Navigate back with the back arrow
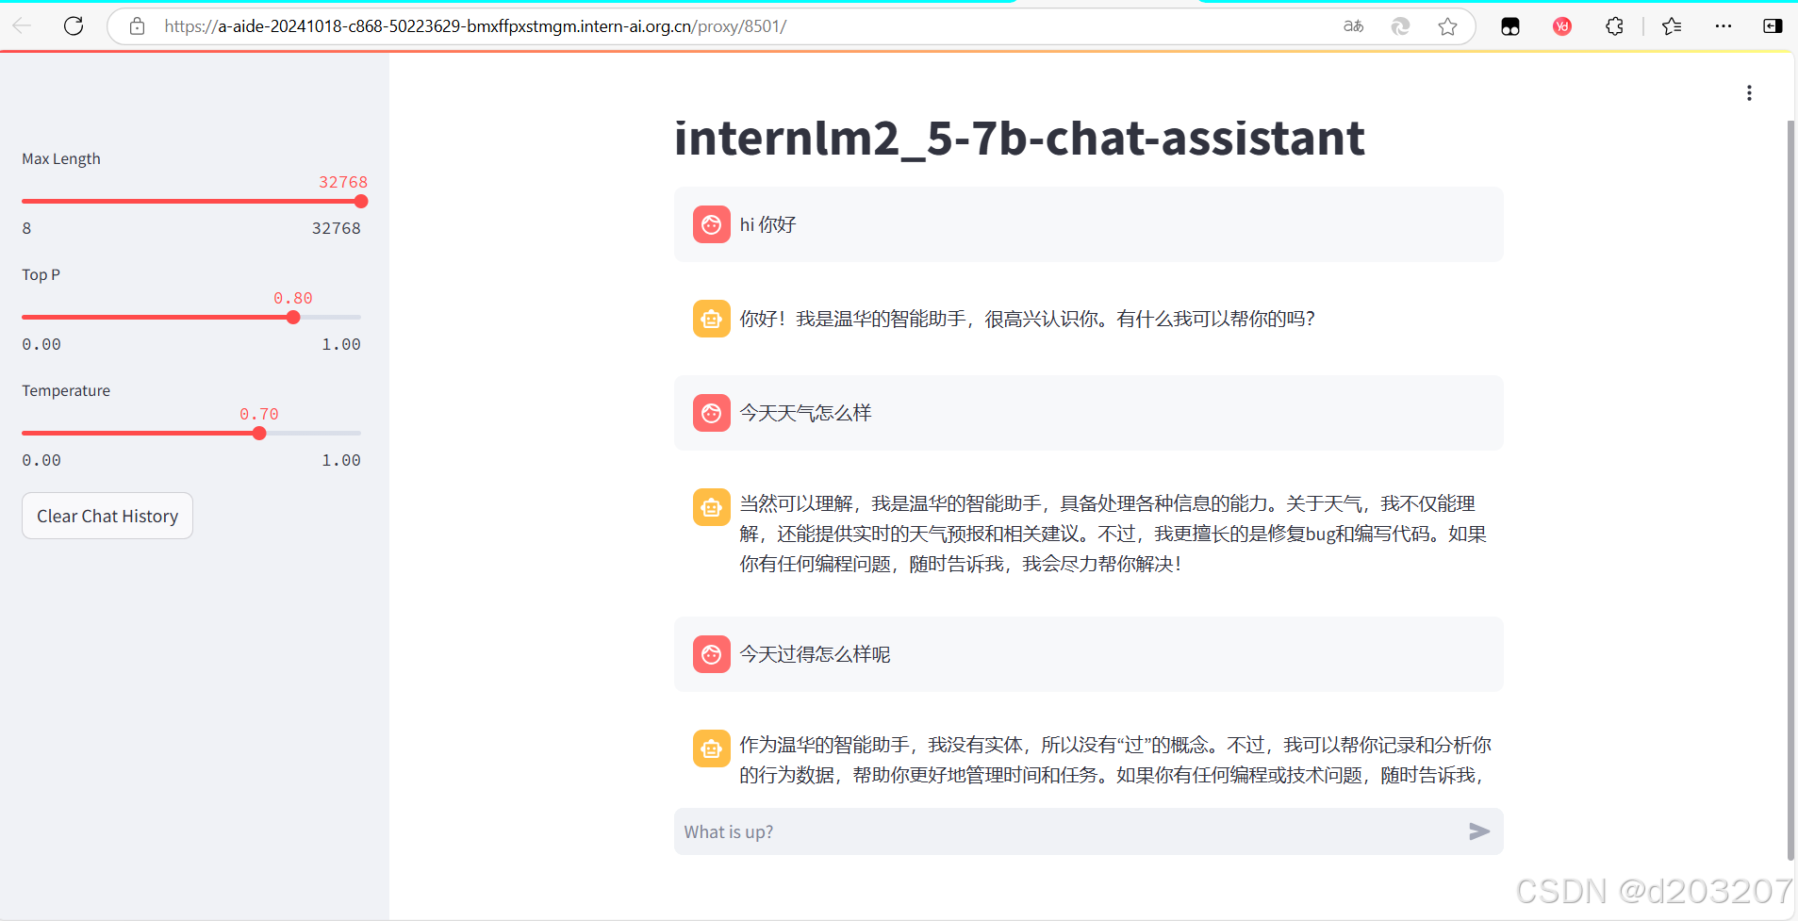 [23, 25]
